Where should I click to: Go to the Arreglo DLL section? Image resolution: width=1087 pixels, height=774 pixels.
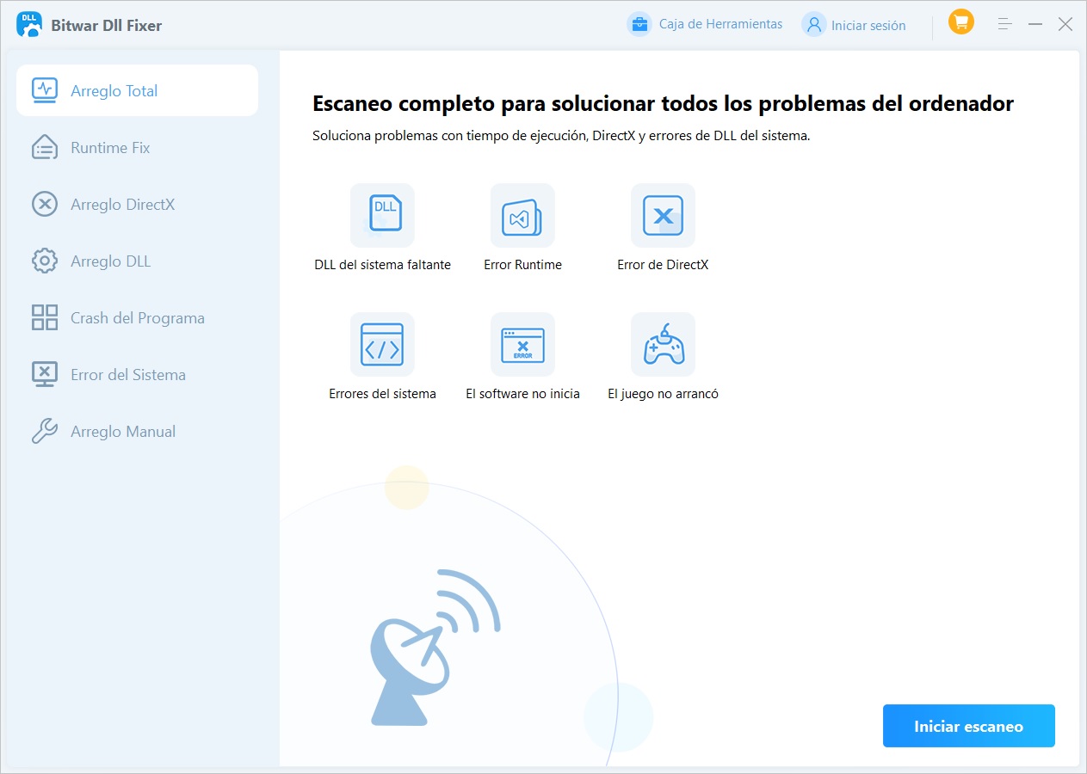(138, 261)
